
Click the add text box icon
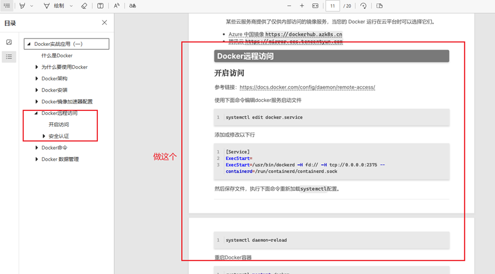point(100,6)
